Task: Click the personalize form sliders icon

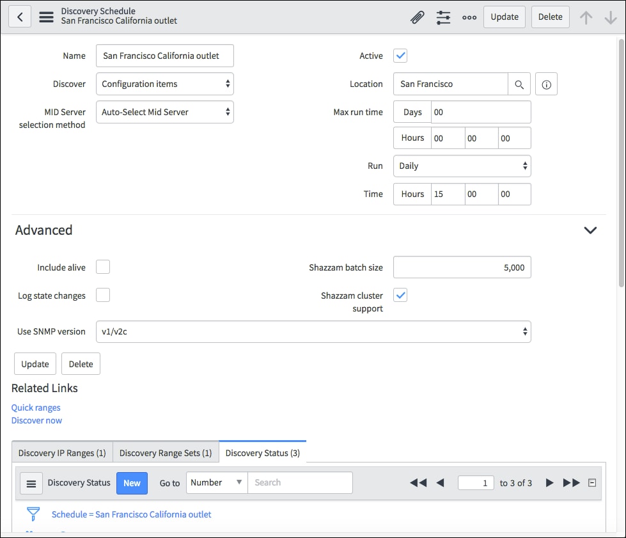Action: point(443,17)
